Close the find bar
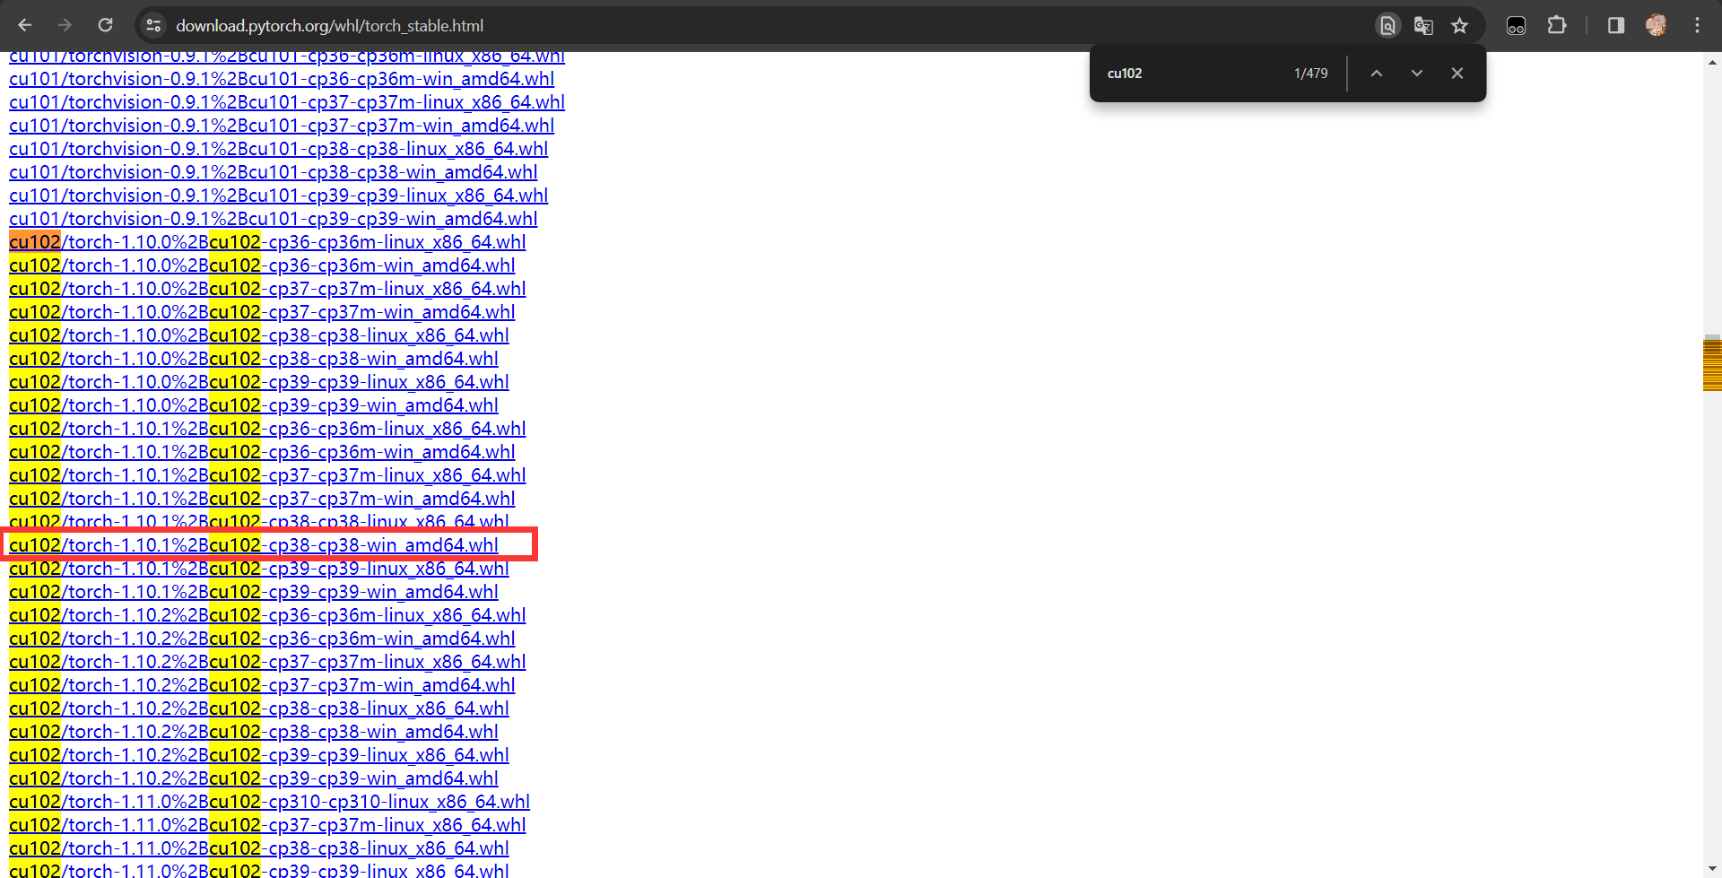 coord(1457,74)
